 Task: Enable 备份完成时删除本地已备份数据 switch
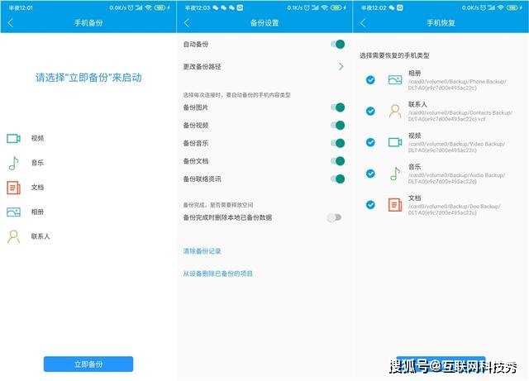(334, 217)
